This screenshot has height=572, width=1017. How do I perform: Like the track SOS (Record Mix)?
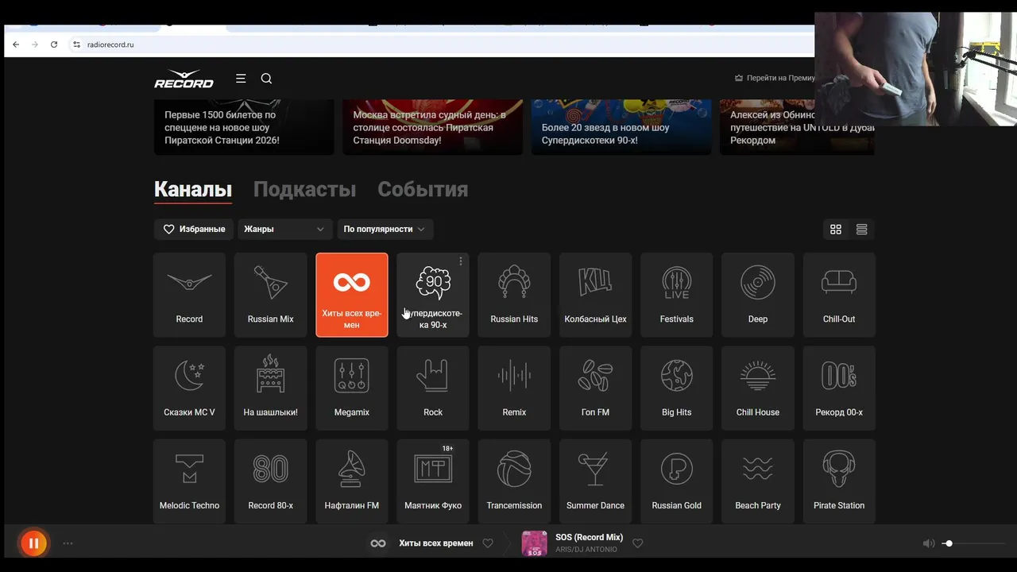click(x=637, y=543)
